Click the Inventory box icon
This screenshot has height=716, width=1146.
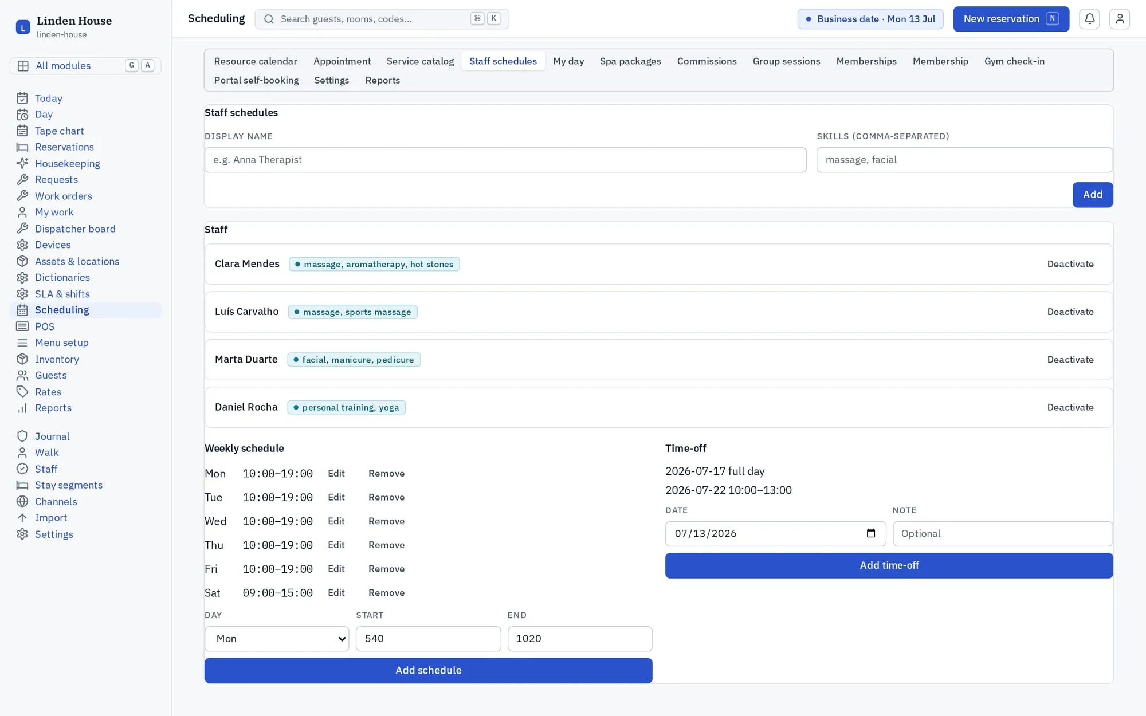[22, 359]
